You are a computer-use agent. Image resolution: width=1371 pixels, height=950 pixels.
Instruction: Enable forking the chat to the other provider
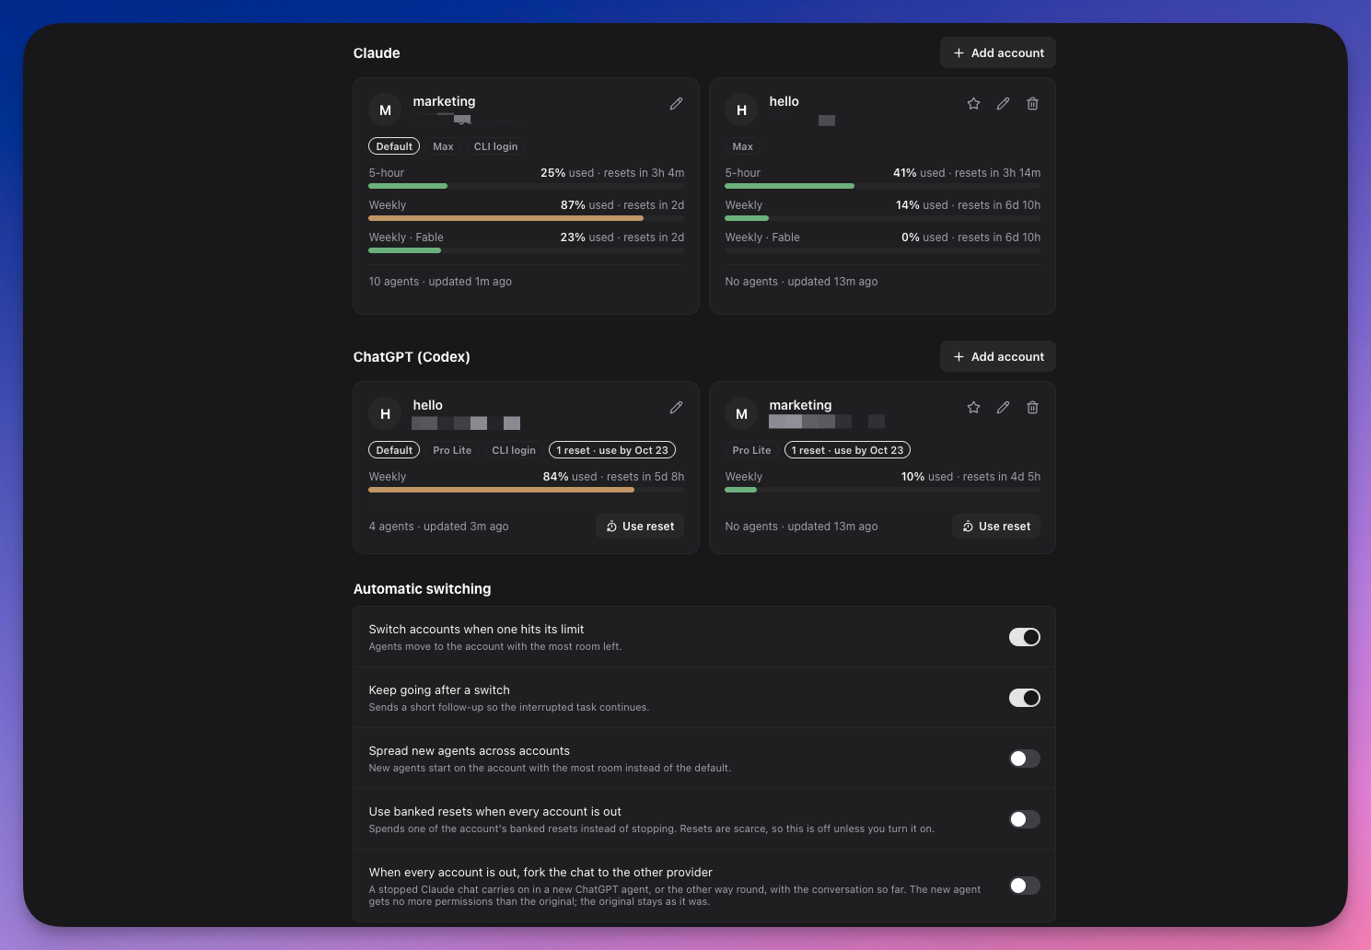click(1024, 886)
